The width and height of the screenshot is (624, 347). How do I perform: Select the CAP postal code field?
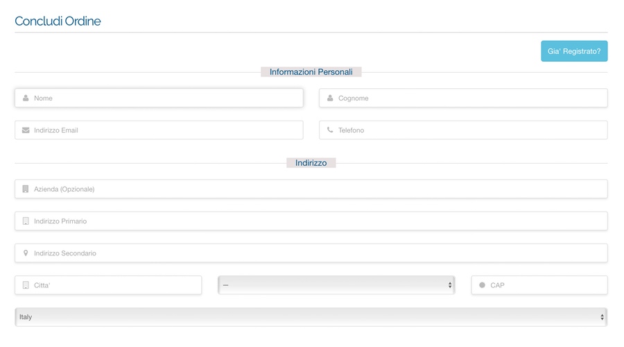click(x=539, y=285)
